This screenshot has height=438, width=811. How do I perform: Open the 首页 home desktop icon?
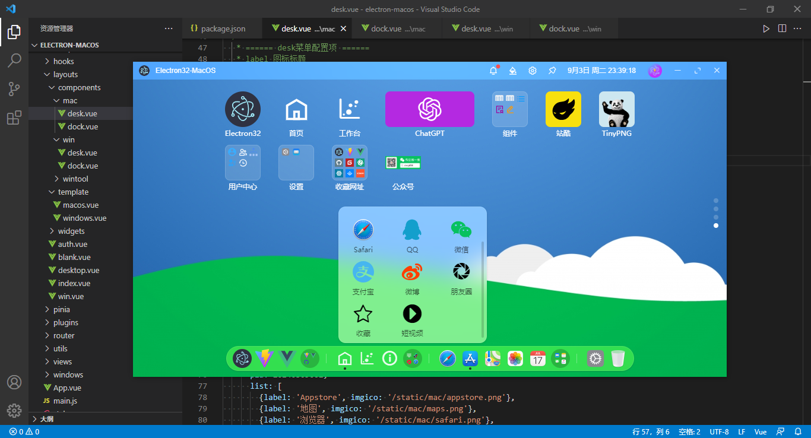pos(296,109)
